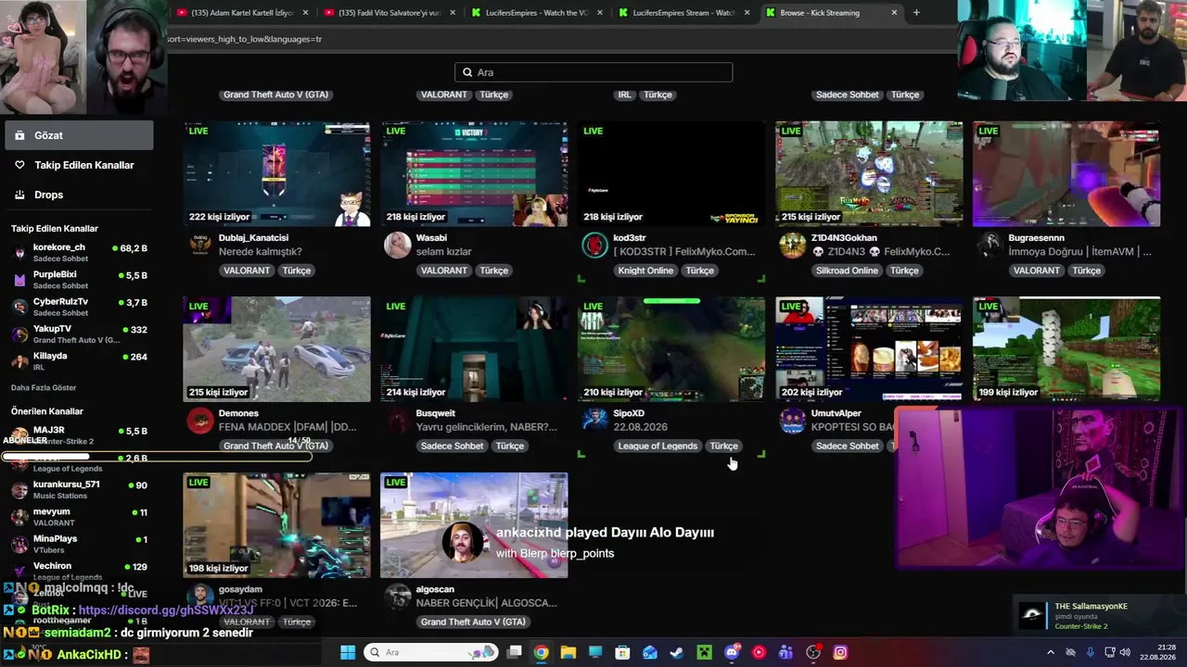Close the Browse - Kick Streaming tab

(x=894, y=13)
